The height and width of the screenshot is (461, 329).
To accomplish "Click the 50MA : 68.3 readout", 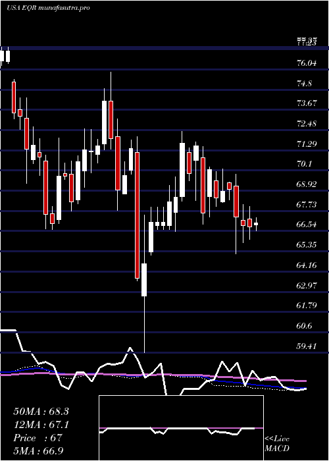I will [41, 412].
